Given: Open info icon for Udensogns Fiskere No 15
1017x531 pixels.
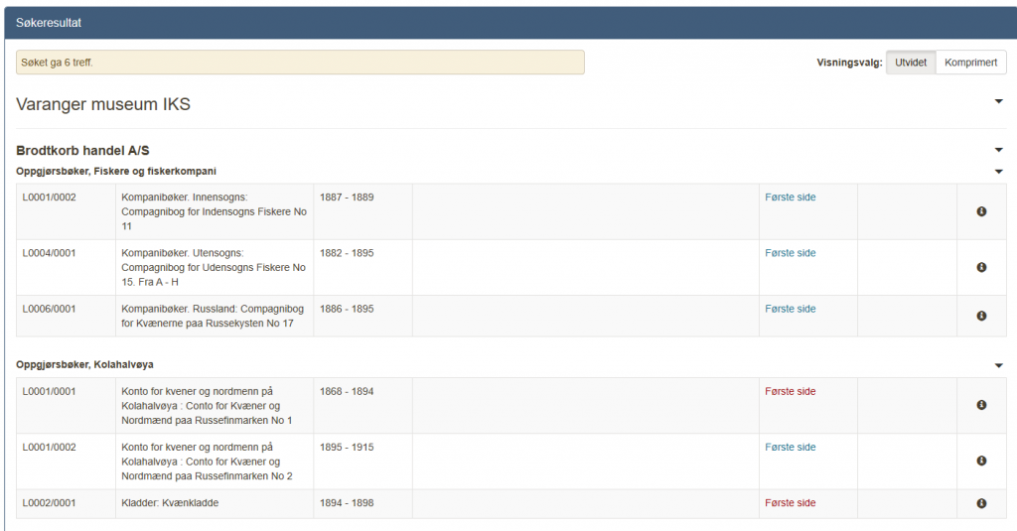Looking at the screenshot, I should click(x=981, y=267).
